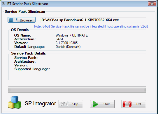The height and width of the screenshot is (114, 158).
Task: Click the Default Language label
Action: [30, 47]
